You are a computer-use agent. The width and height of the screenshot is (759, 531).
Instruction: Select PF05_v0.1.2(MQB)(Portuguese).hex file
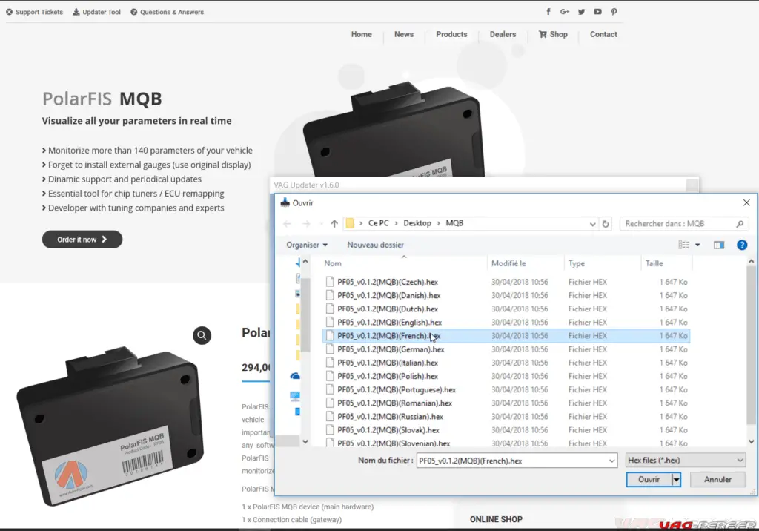[506, 389]
